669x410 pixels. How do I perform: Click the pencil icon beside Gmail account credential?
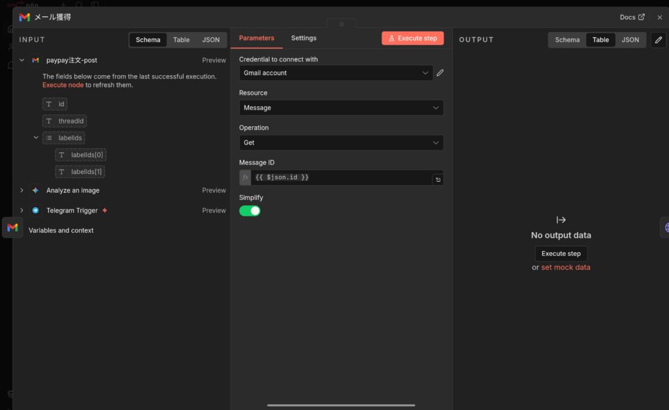point(440,73)
